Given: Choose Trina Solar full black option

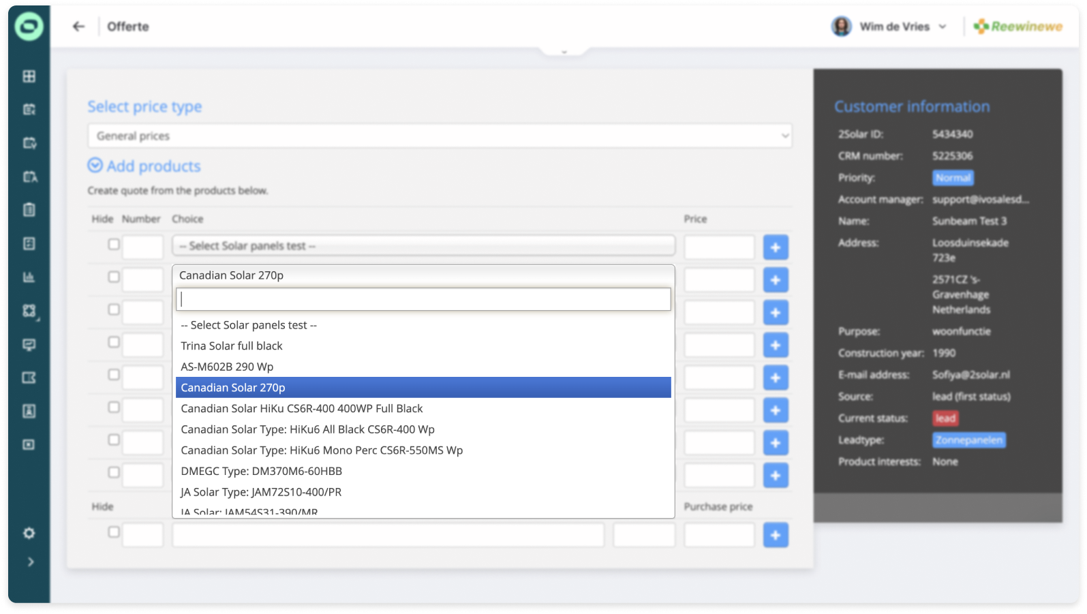Looking at the screenshot, I should click(x=423, y=346).
